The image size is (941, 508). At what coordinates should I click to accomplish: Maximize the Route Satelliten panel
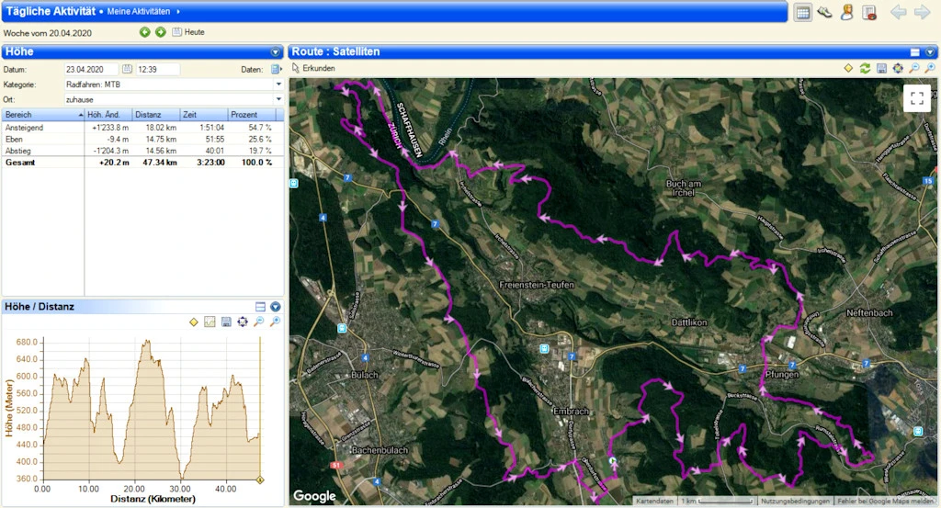(x=915, y=52)
